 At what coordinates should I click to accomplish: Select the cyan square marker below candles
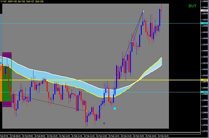coord(115,109)
